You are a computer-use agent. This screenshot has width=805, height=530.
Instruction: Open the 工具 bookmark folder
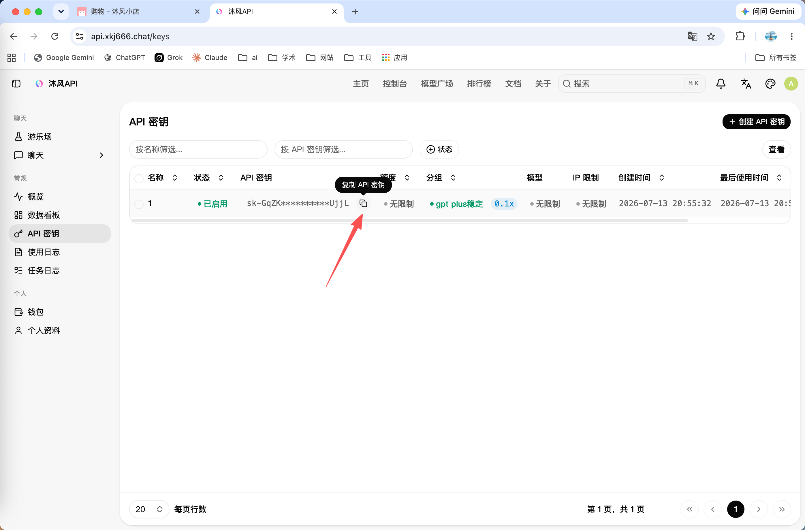pyautogui.click(x=358, y=57)
